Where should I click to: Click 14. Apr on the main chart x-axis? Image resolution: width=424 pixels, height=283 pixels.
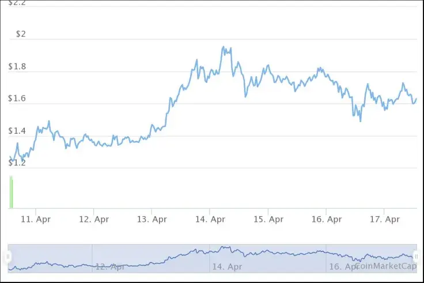pyautogui.click(x=210, y=219)
